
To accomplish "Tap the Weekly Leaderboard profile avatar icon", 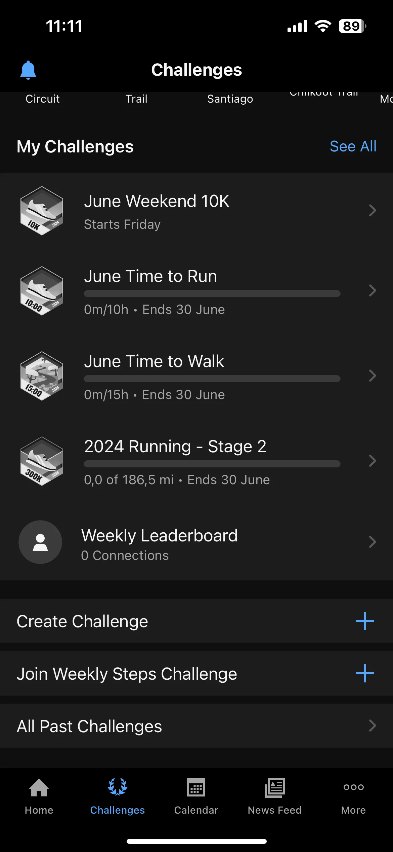I will coord(40,542).
